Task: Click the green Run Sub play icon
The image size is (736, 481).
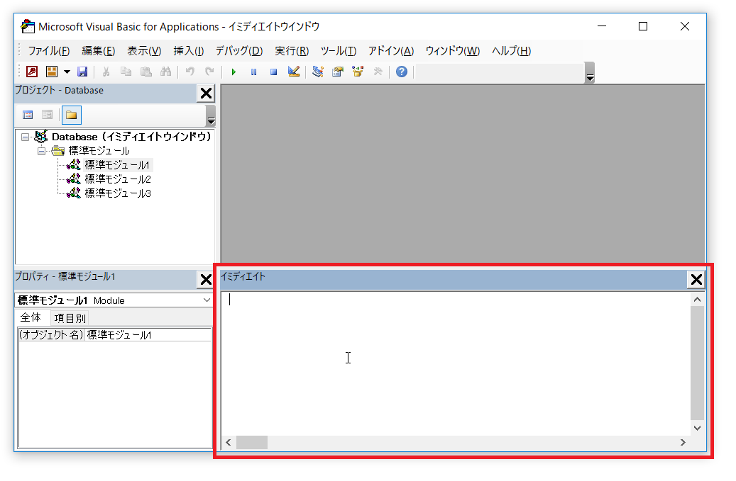Action: (234, 72)
